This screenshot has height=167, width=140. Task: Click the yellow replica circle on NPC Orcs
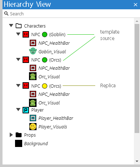coord(45,86)
